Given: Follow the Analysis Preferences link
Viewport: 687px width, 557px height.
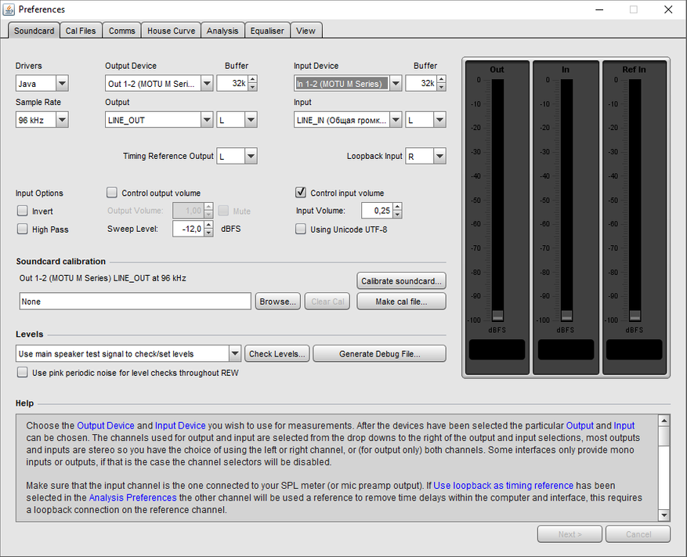Looking at the screenshot, I should coord(132,497).
